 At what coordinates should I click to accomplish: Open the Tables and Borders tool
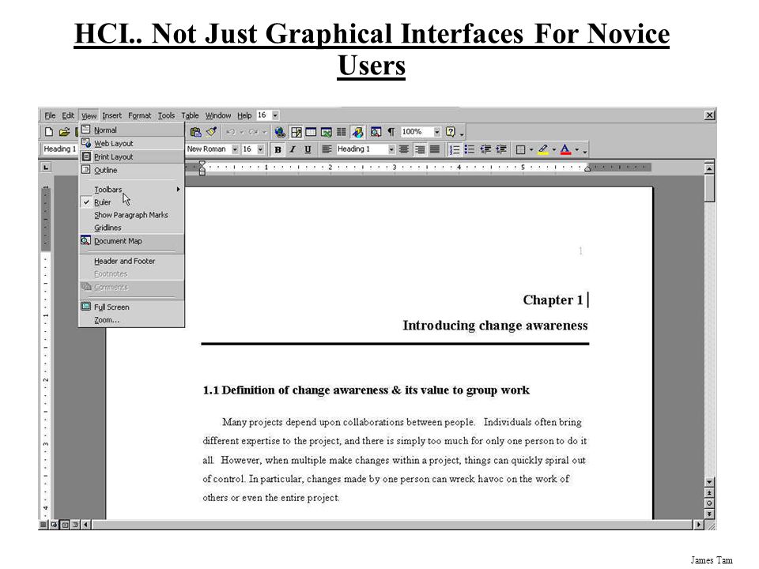[x=296, y=132]
